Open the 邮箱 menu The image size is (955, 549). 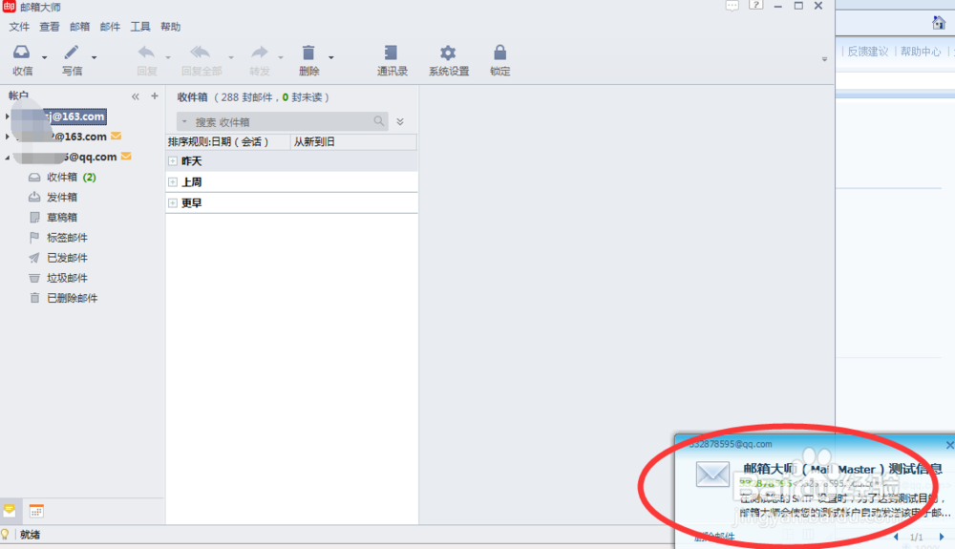80,27
